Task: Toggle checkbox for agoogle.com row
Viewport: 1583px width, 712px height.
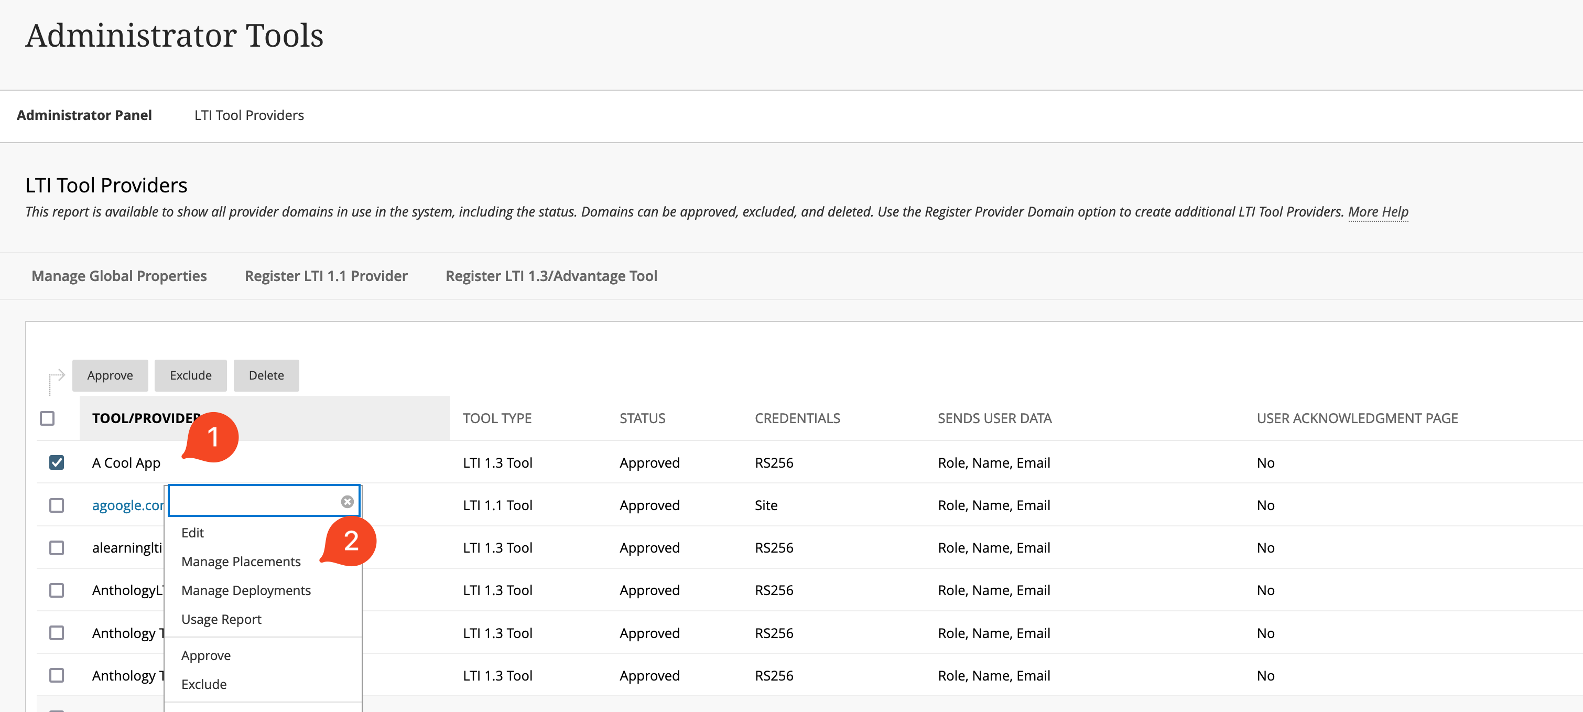Action: pos(56,504)
